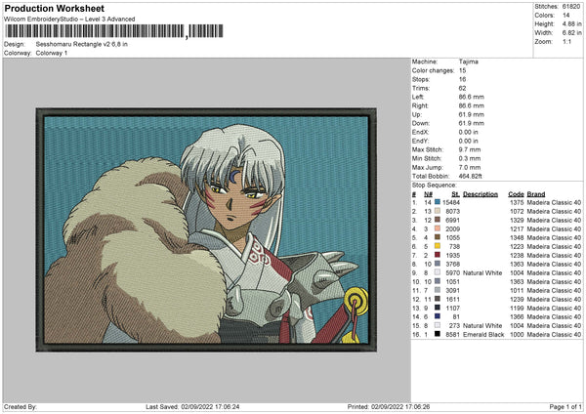Select the Zoom value '1:1'

566,41
